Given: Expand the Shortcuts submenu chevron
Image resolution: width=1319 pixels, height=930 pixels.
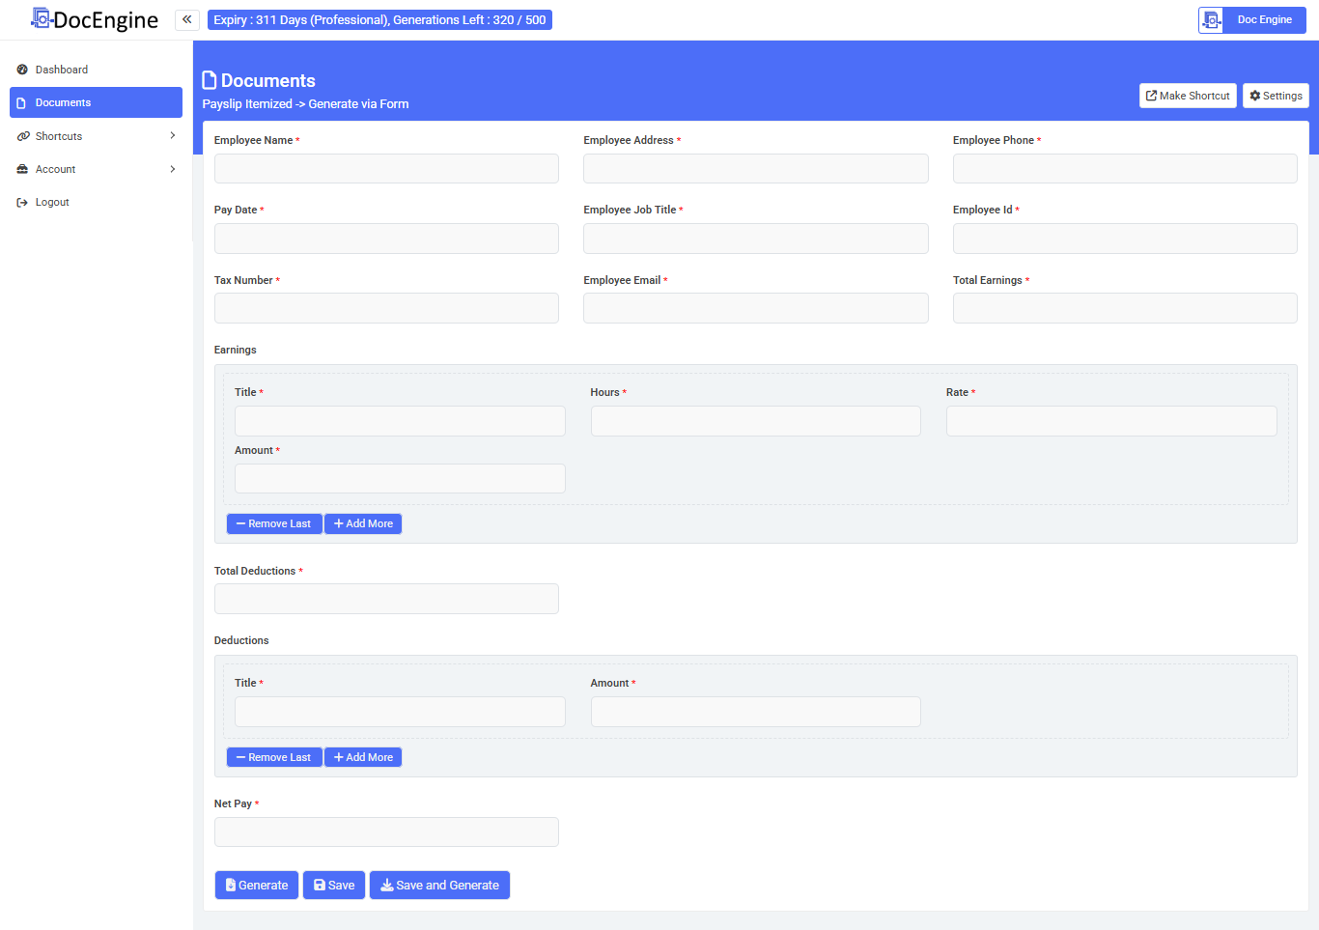Looking at the screenshot, I should pyautogui.click(x=173, y=136).
